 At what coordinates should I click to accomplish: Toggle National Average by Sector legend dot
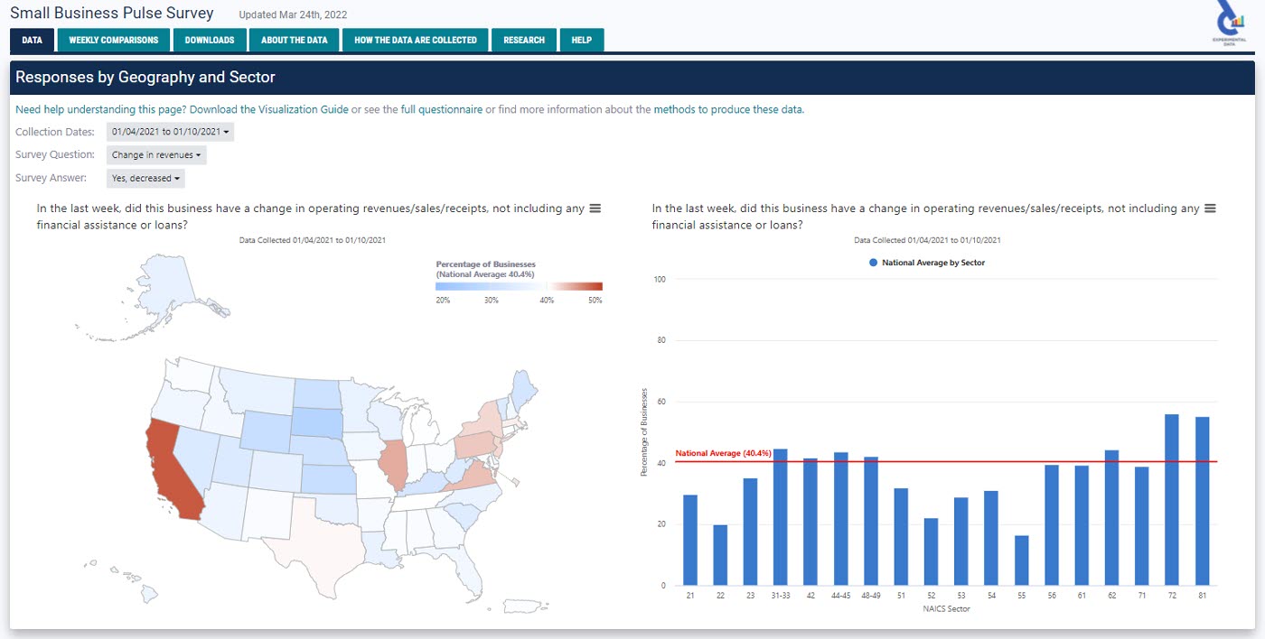(x=874, y=263)
